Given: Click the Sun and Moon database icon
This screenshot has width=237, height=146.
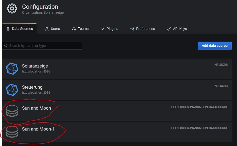Looking at the screenshot, I should 12,111.
